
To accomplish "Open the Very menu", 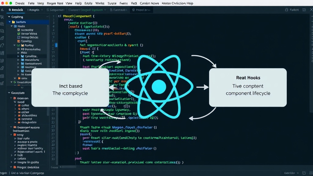I will (40, 3).
